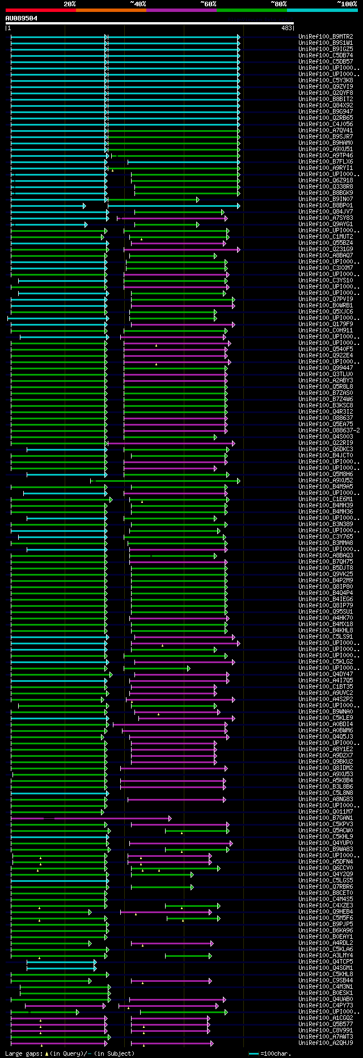Select hit label UniRef100_A3LMY4

326,956
